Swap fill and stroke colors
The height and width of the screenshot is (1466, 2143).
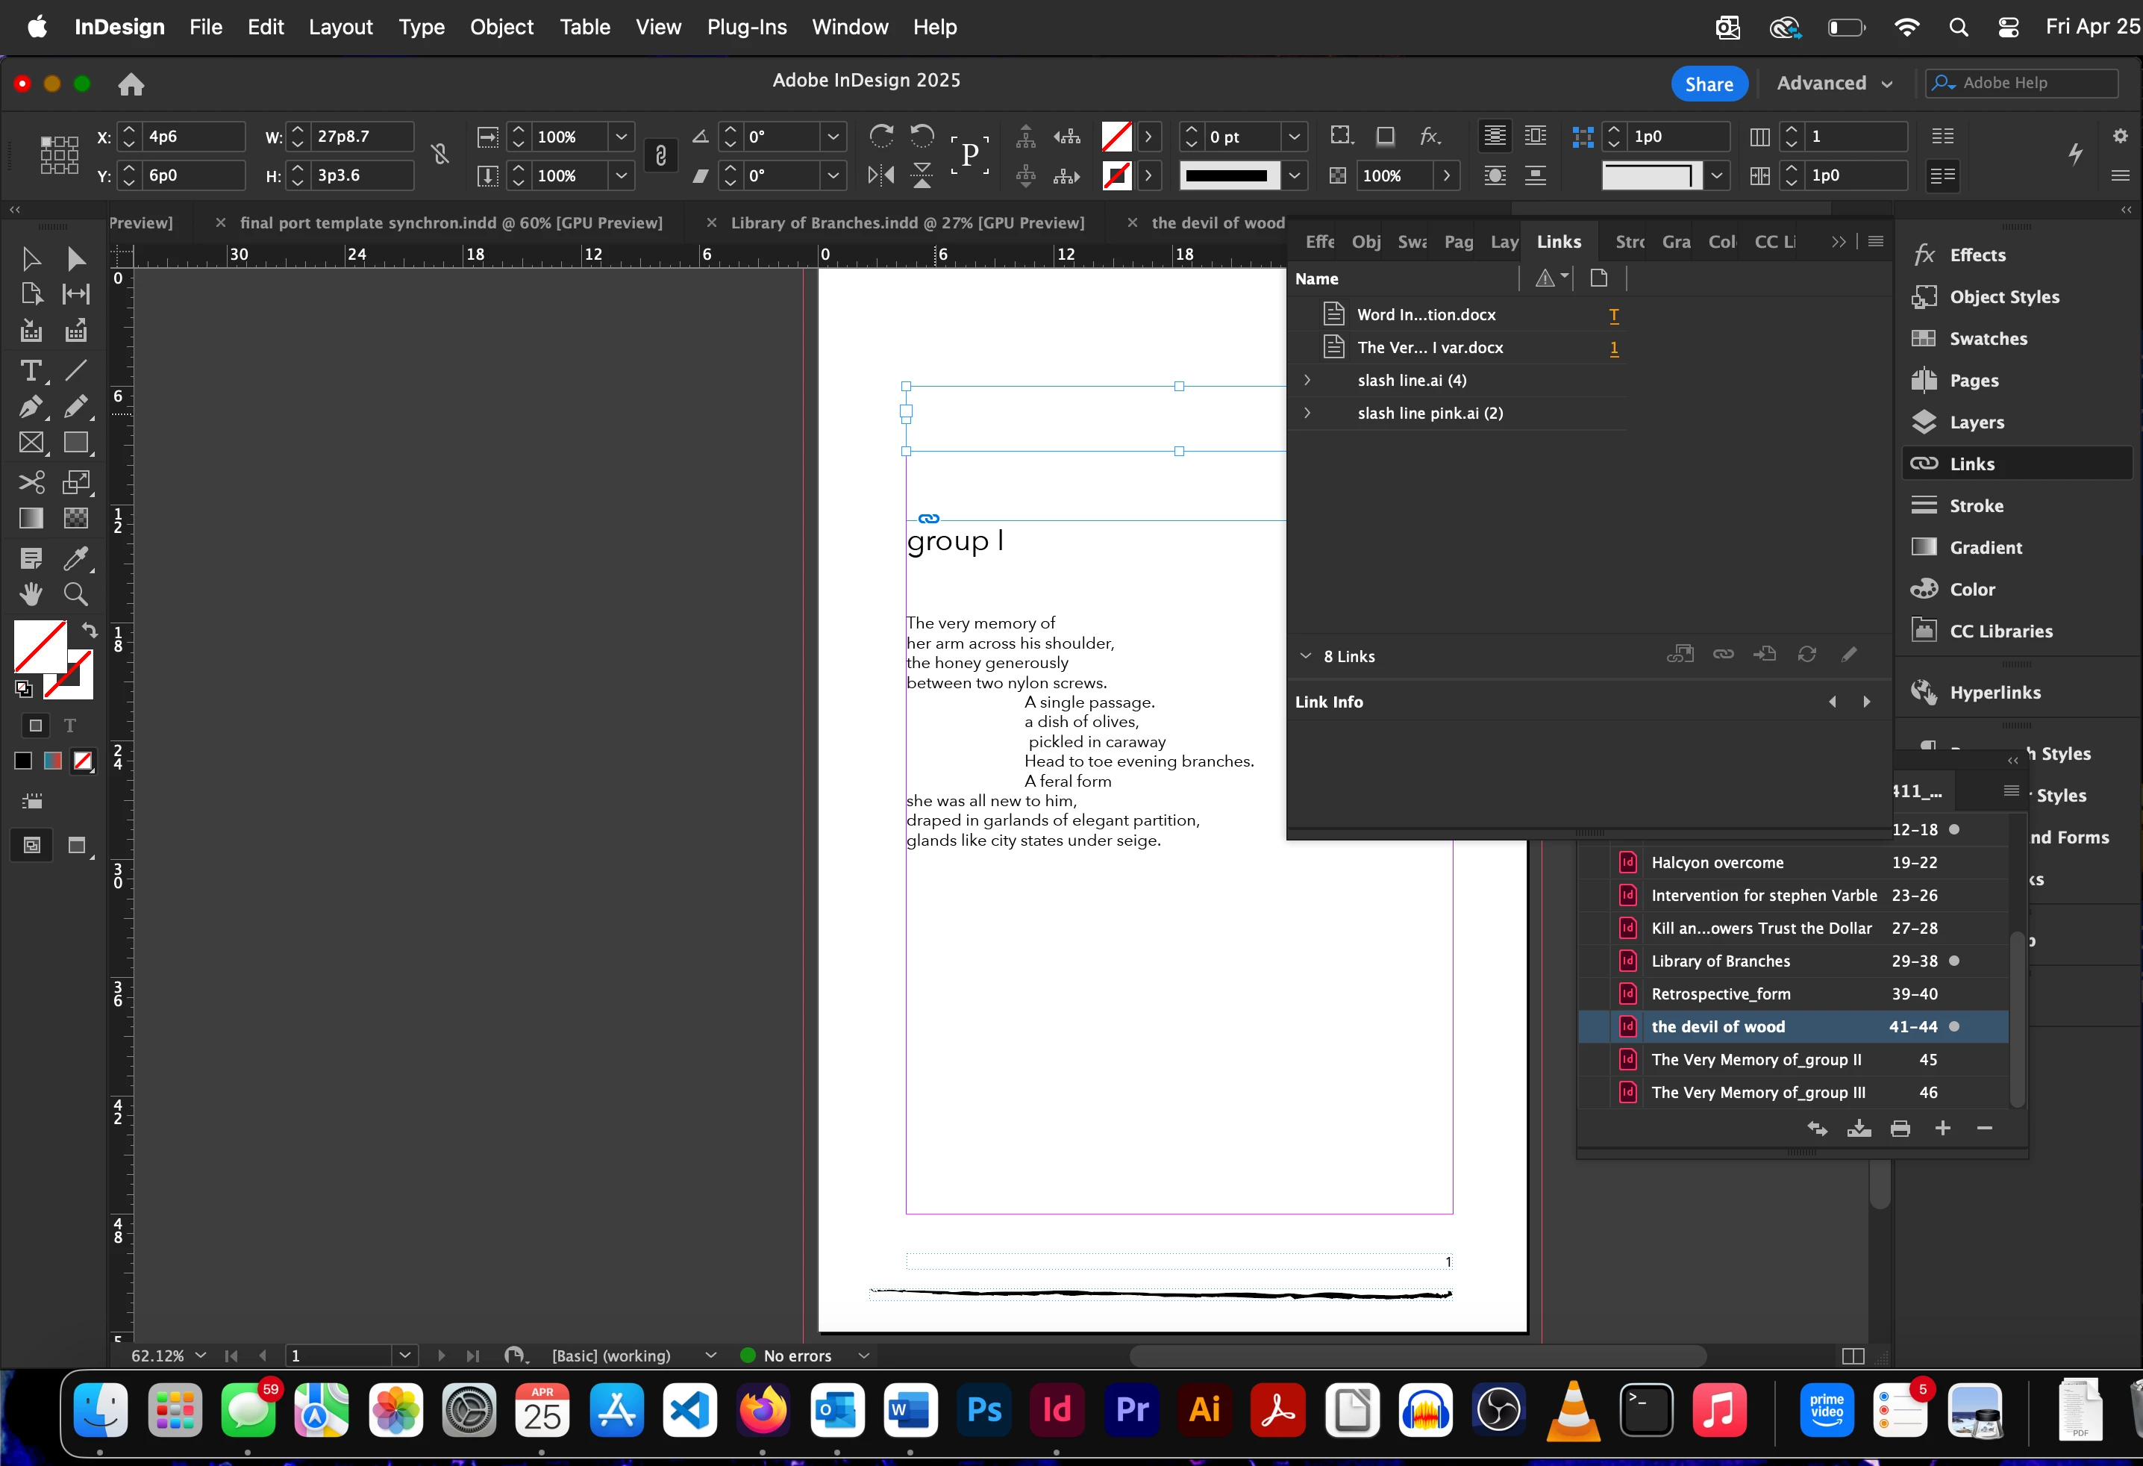(90, 630)
